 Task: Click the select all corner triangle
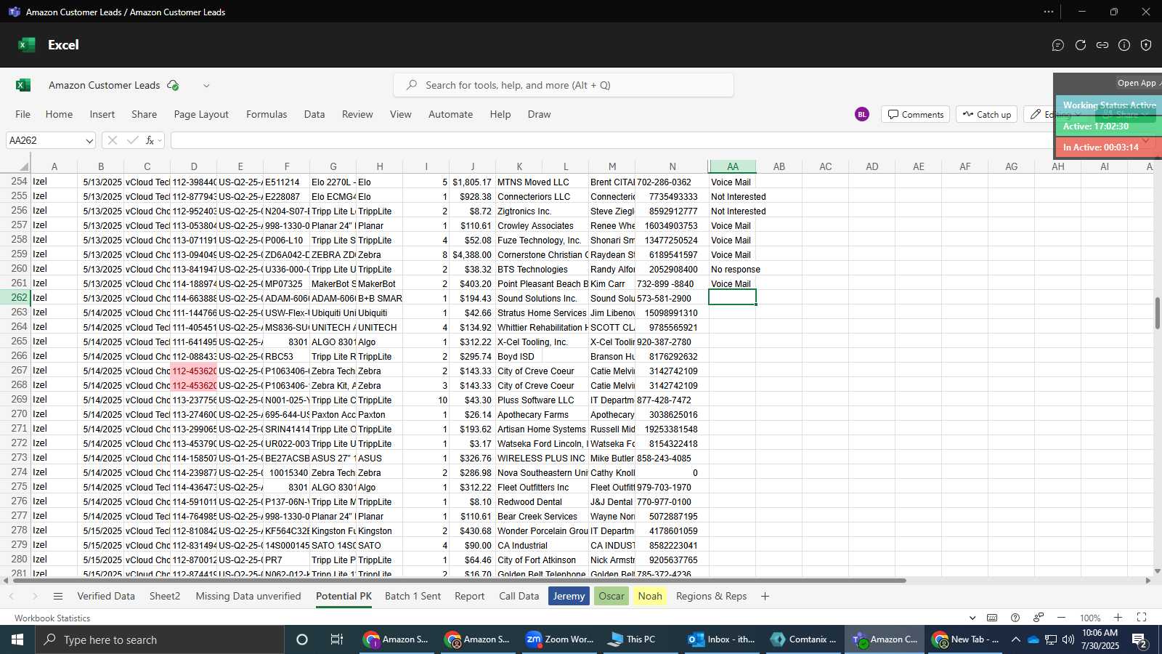coord(24,167)
